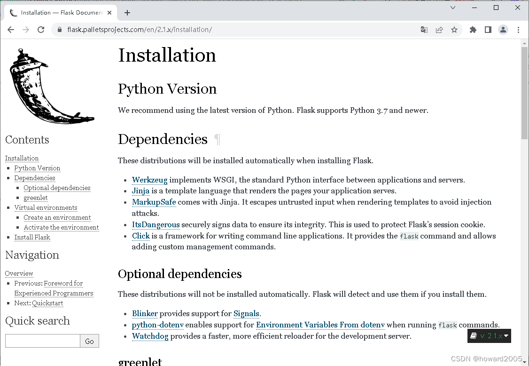Viewport: 529px width, 366px height.
Task: Click the Quick search text box
Action: tap(42, 341)
